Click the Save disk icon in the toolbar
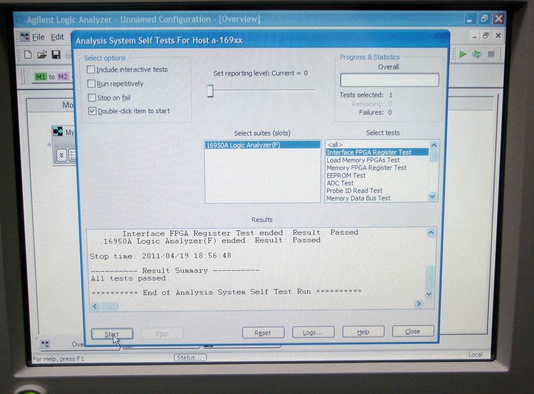Viewport: 534px width, 394px height. pos(56,54)
